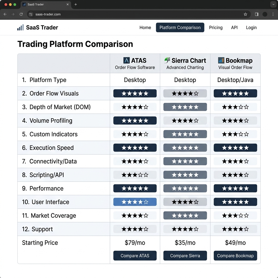The height and width of the screenshot is (278, 278).
Task: Open the Pricing nav link
Action: tap(216, 27)
